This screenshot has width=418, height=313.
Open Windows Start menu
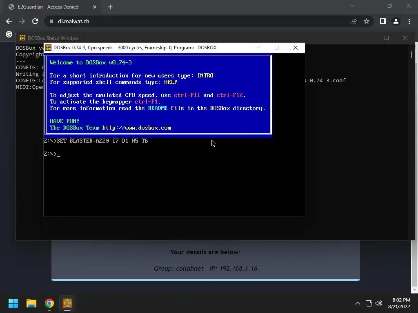(13, 303)
